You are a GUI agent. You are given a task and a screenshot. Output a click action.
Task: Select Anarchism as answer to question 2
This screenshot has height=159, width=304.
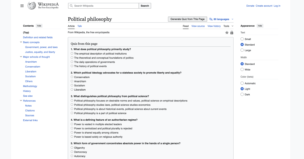click(x=72, y=81)
